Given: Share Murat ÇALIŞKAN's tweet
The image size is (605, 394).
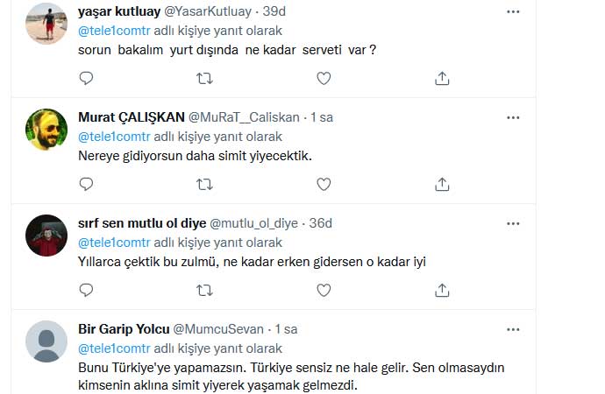Looking at the screenshot, I should [443, 184].
